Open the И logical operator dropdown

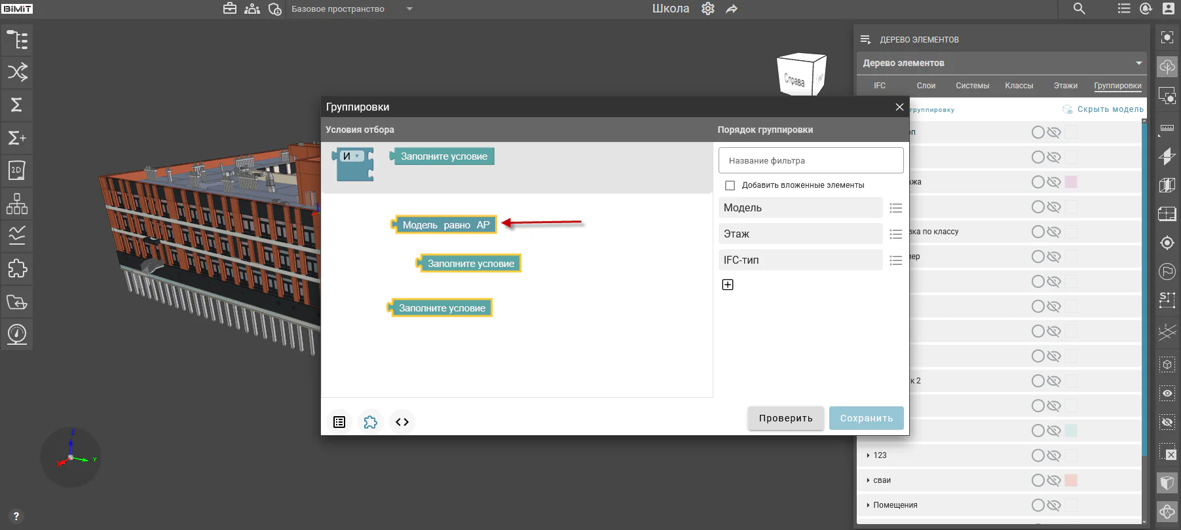pos(352,156)
